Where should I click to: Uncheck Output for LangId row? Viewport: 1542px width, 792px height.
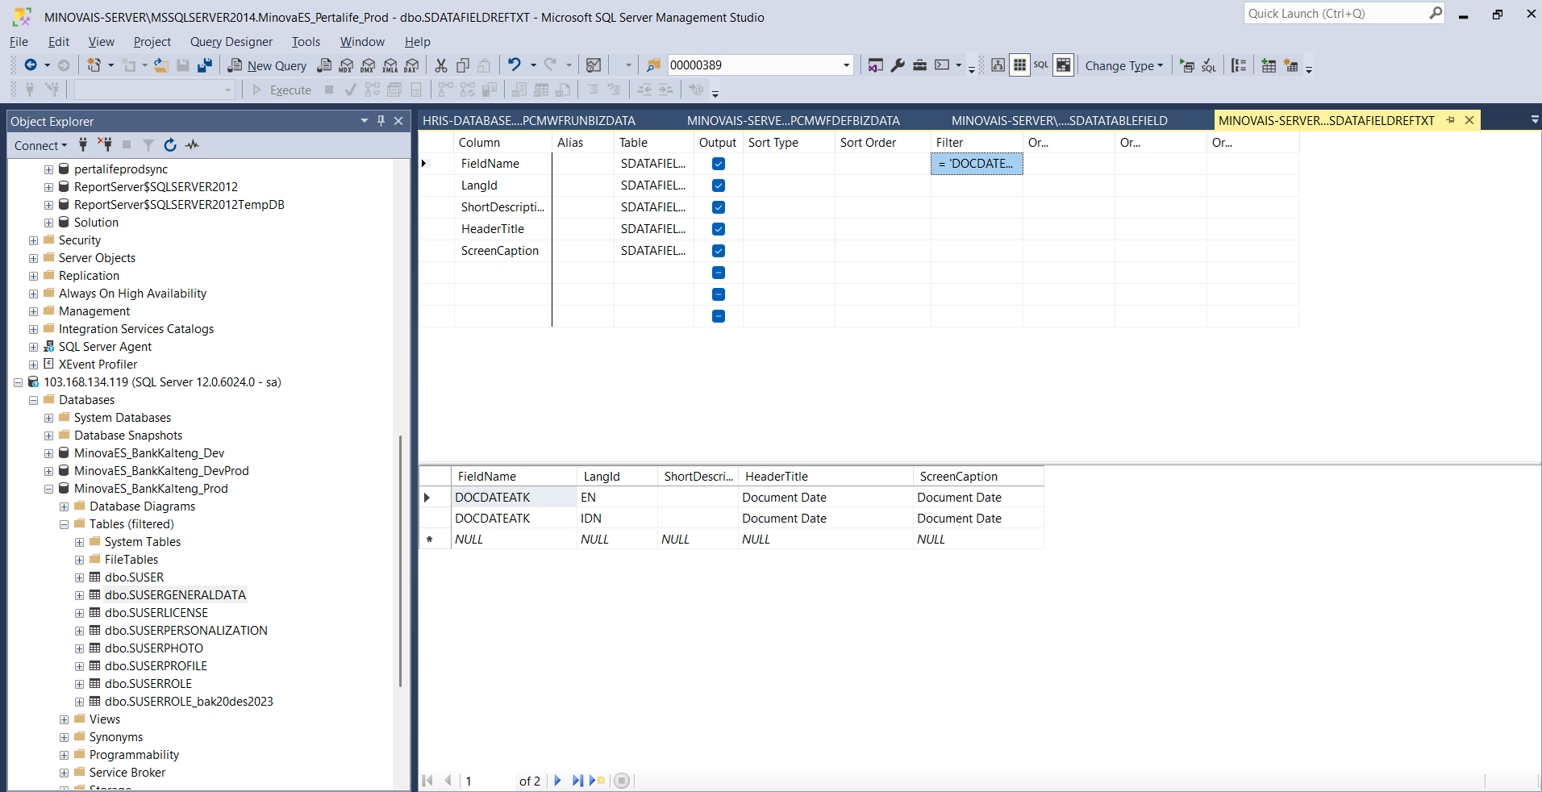pyautogui.click(x=719, y=185)
